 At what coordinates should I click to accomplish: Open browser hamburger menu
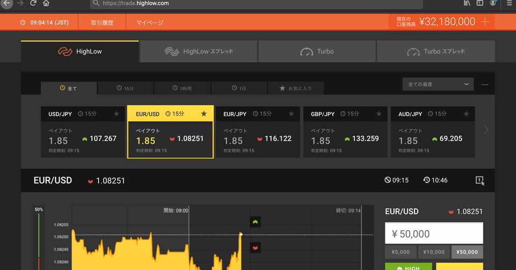pyautogui.click(x=509, y=3)
